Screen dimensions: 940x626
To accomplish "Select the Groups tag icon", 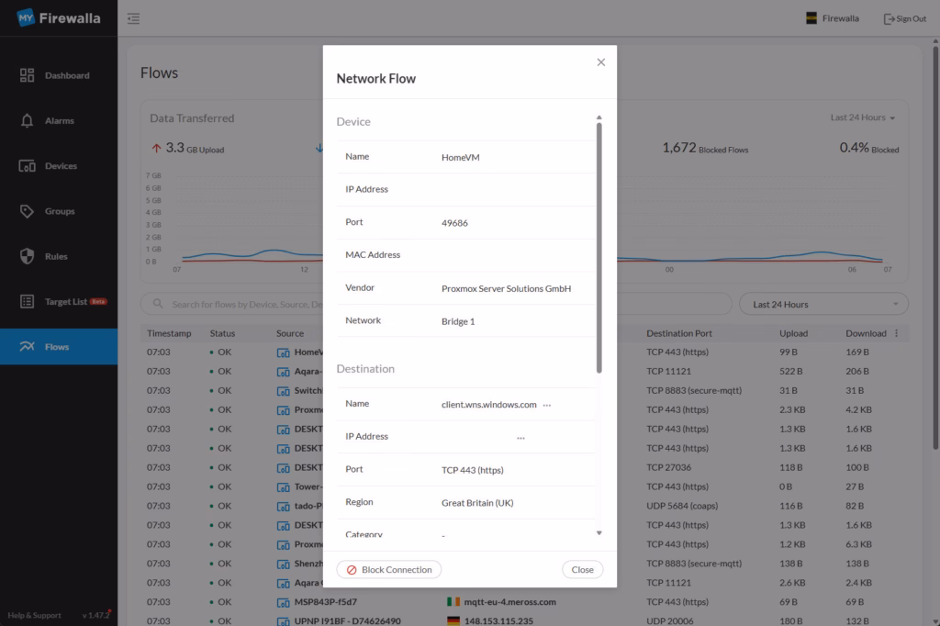I will click(x=27, y=211).
